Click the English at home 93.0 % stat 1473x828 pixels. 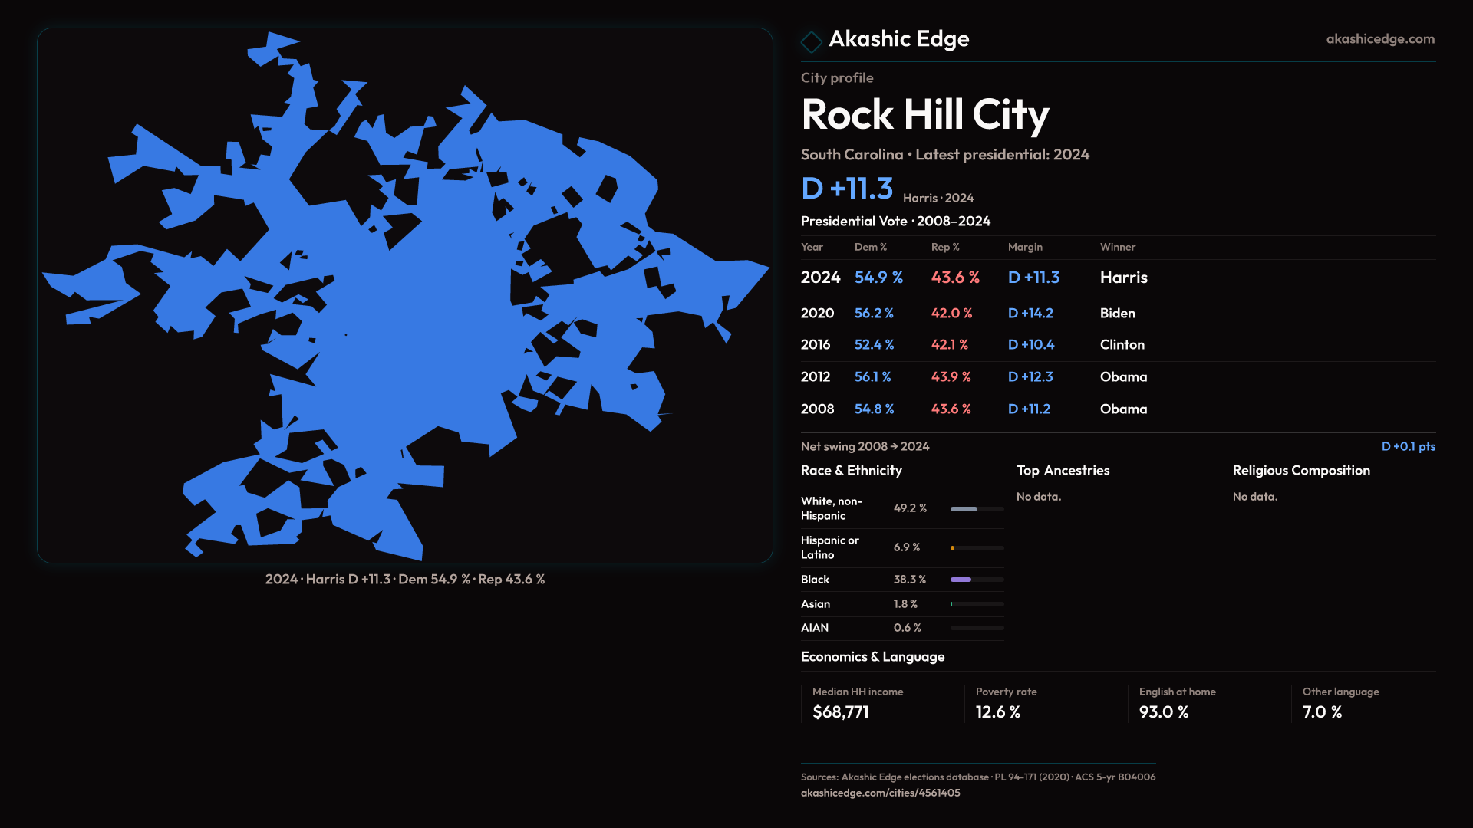[1163, 712]
